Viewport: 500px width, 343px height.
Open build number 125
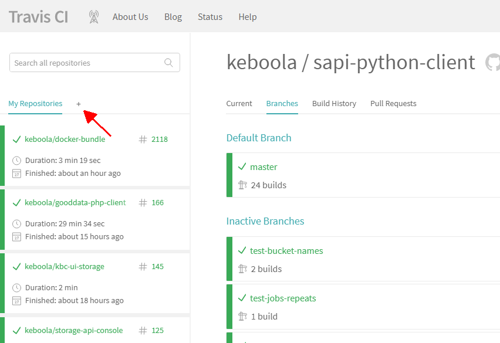(157, 331)
